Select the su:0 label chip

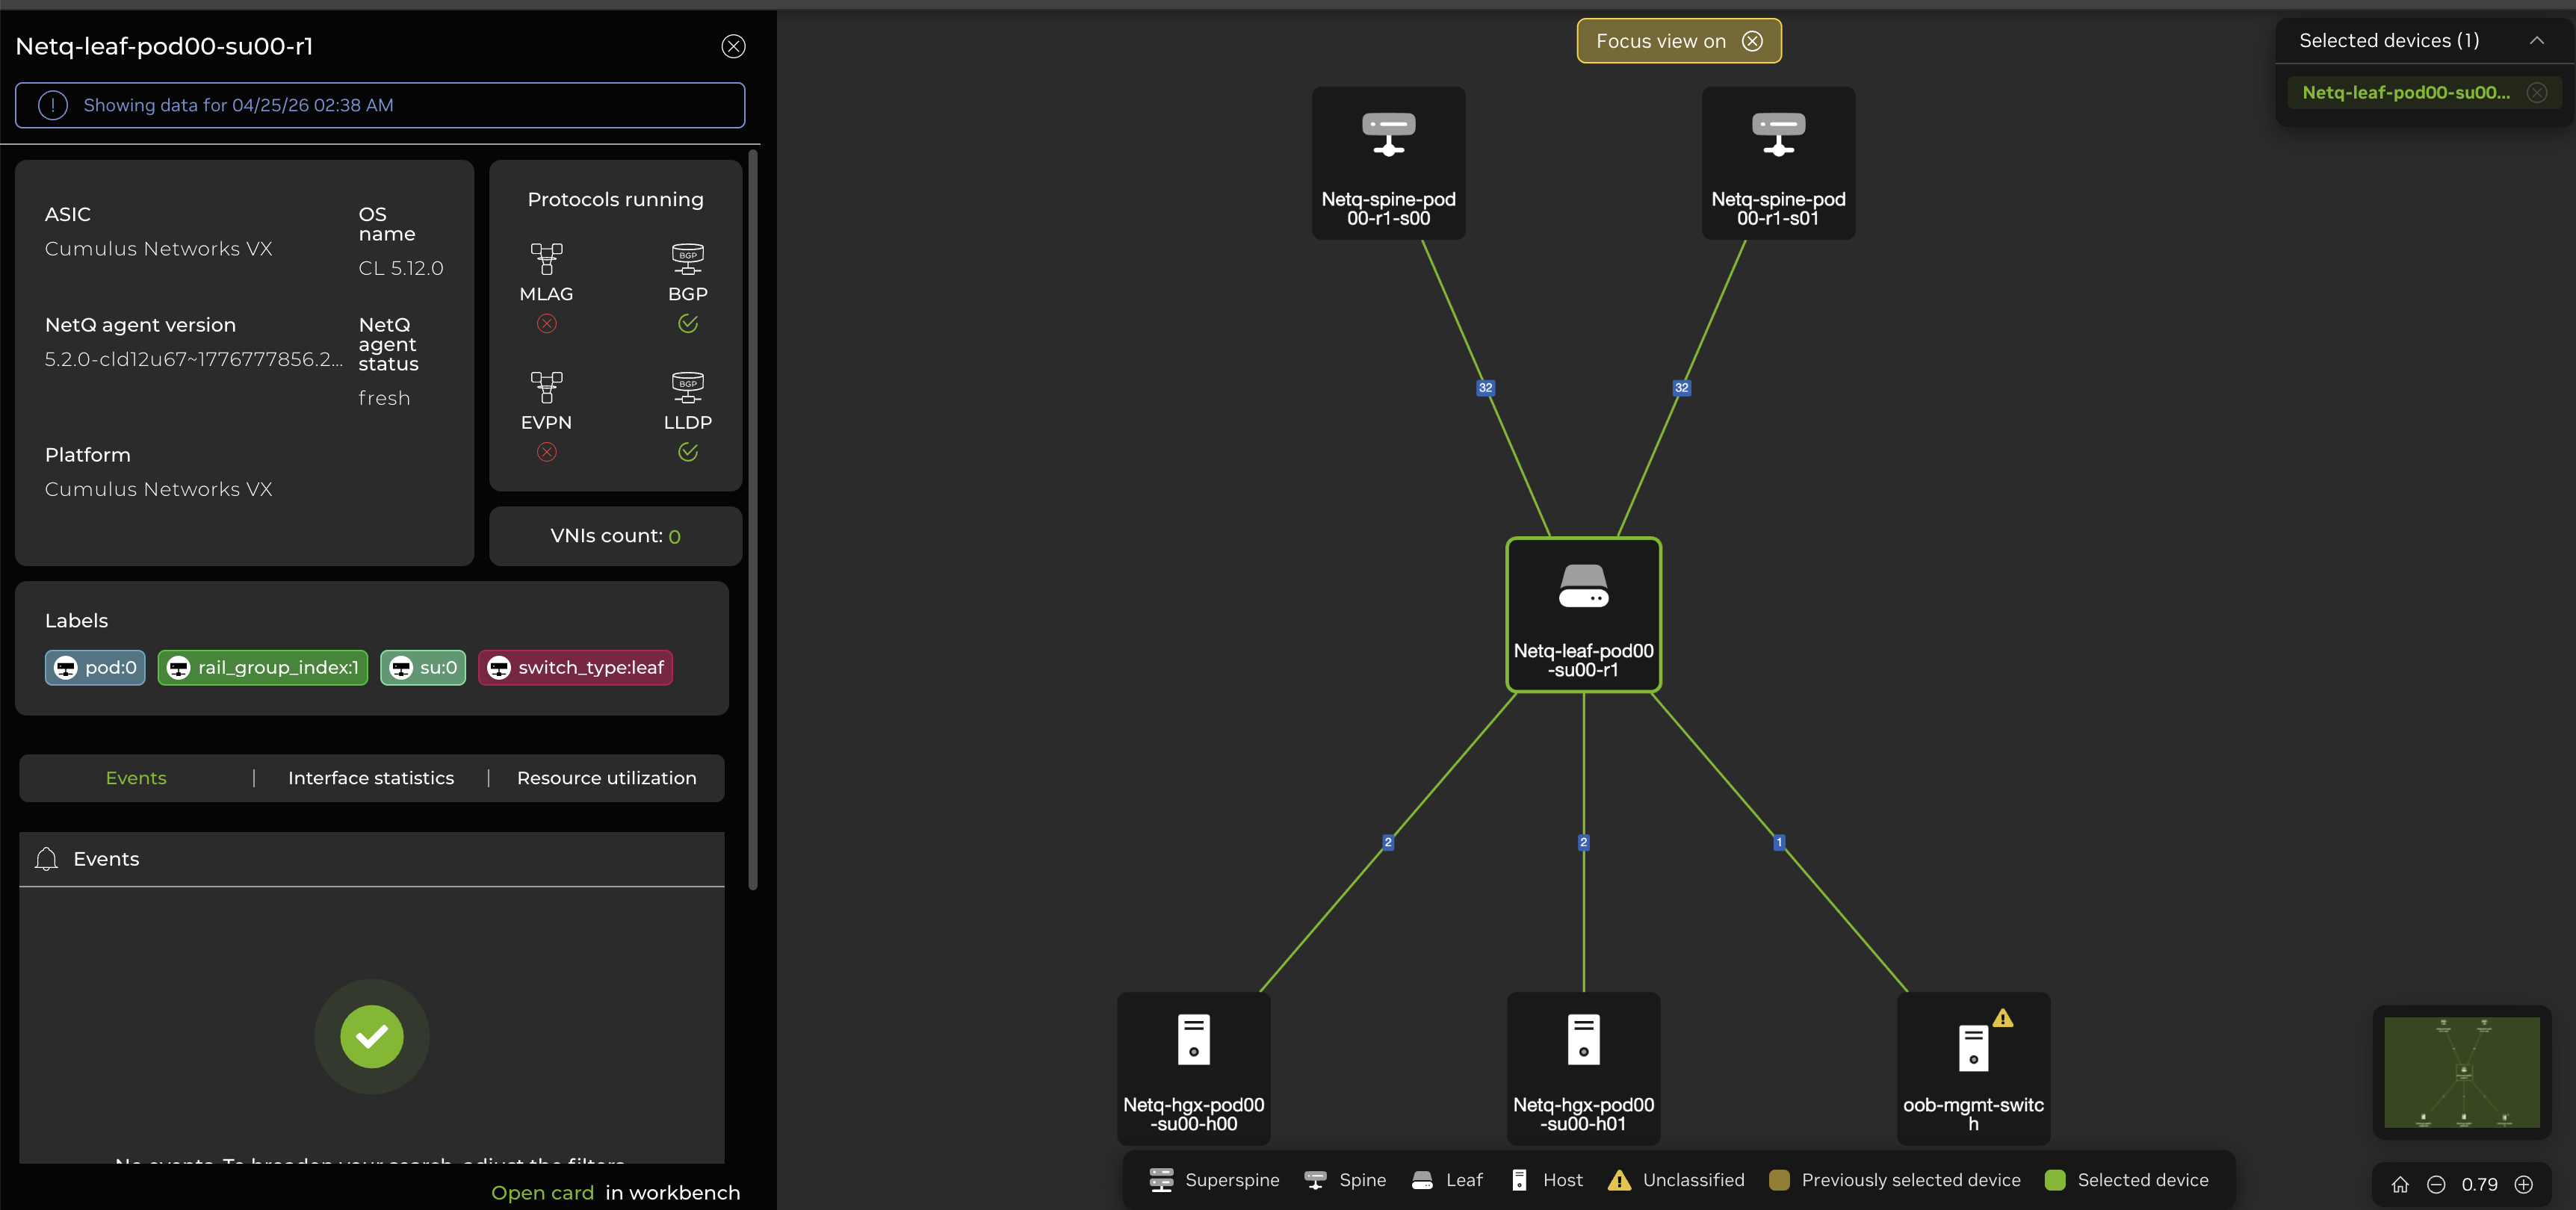[x=423, y=667]
